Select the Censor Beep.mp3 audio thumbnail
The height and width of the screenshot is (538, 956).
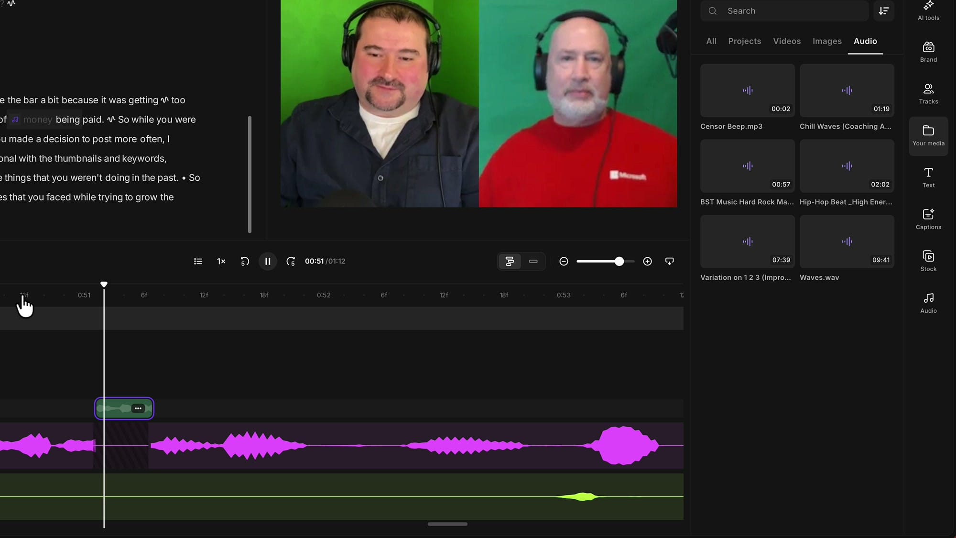click(x=748, y=90)
